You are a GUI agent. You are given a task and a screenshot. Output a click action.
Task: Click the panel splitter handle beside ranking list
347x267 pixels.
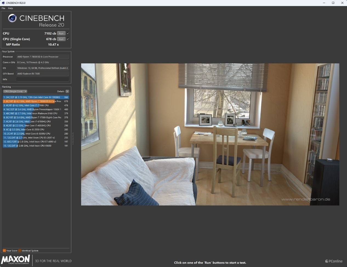tap(73, 139)
